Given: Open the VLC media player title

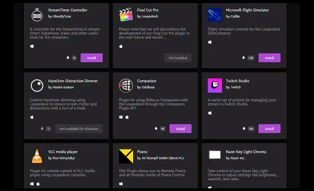Looking at the screenshot, I should 63,152.
